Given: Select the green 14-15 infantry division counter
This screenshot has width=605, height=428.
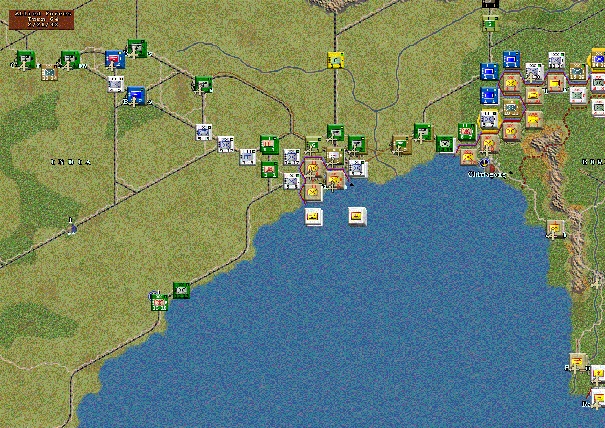Looking at the screenshot, I should click(445, 145).
